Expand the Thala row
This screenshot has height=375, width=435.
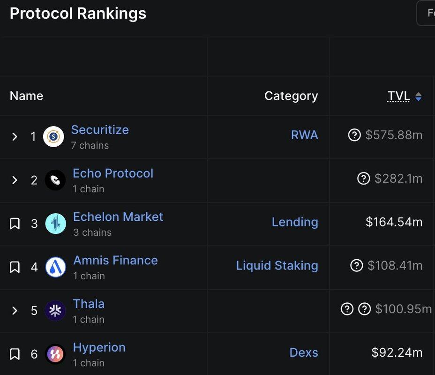(x=15, y=310)
